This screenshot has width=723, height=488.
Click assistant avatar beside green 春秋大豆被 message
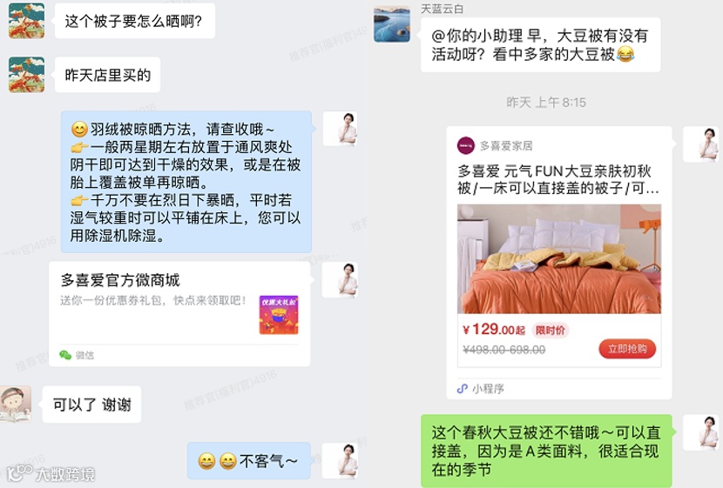coord(700,432)
